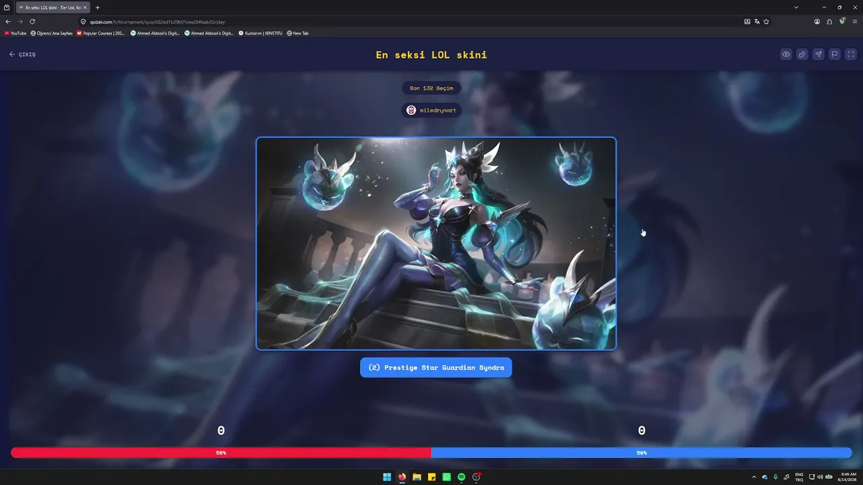Open Windows Start menu

(x=387, y=477)
